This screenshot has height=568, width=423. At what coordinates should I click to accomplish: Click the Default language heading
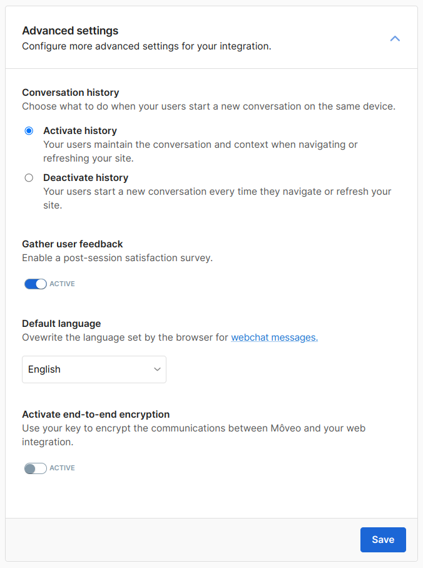click(x=61, y=324)
